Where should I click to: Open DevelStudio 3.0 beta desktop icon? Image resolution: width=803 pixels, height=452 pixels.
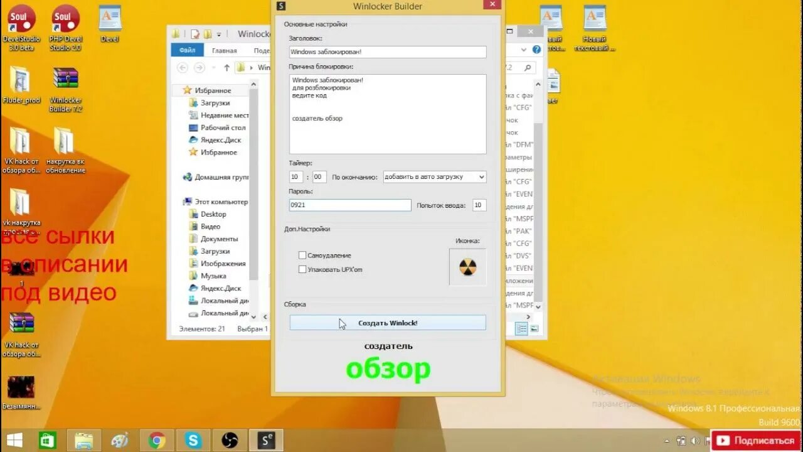click(22, 28)
